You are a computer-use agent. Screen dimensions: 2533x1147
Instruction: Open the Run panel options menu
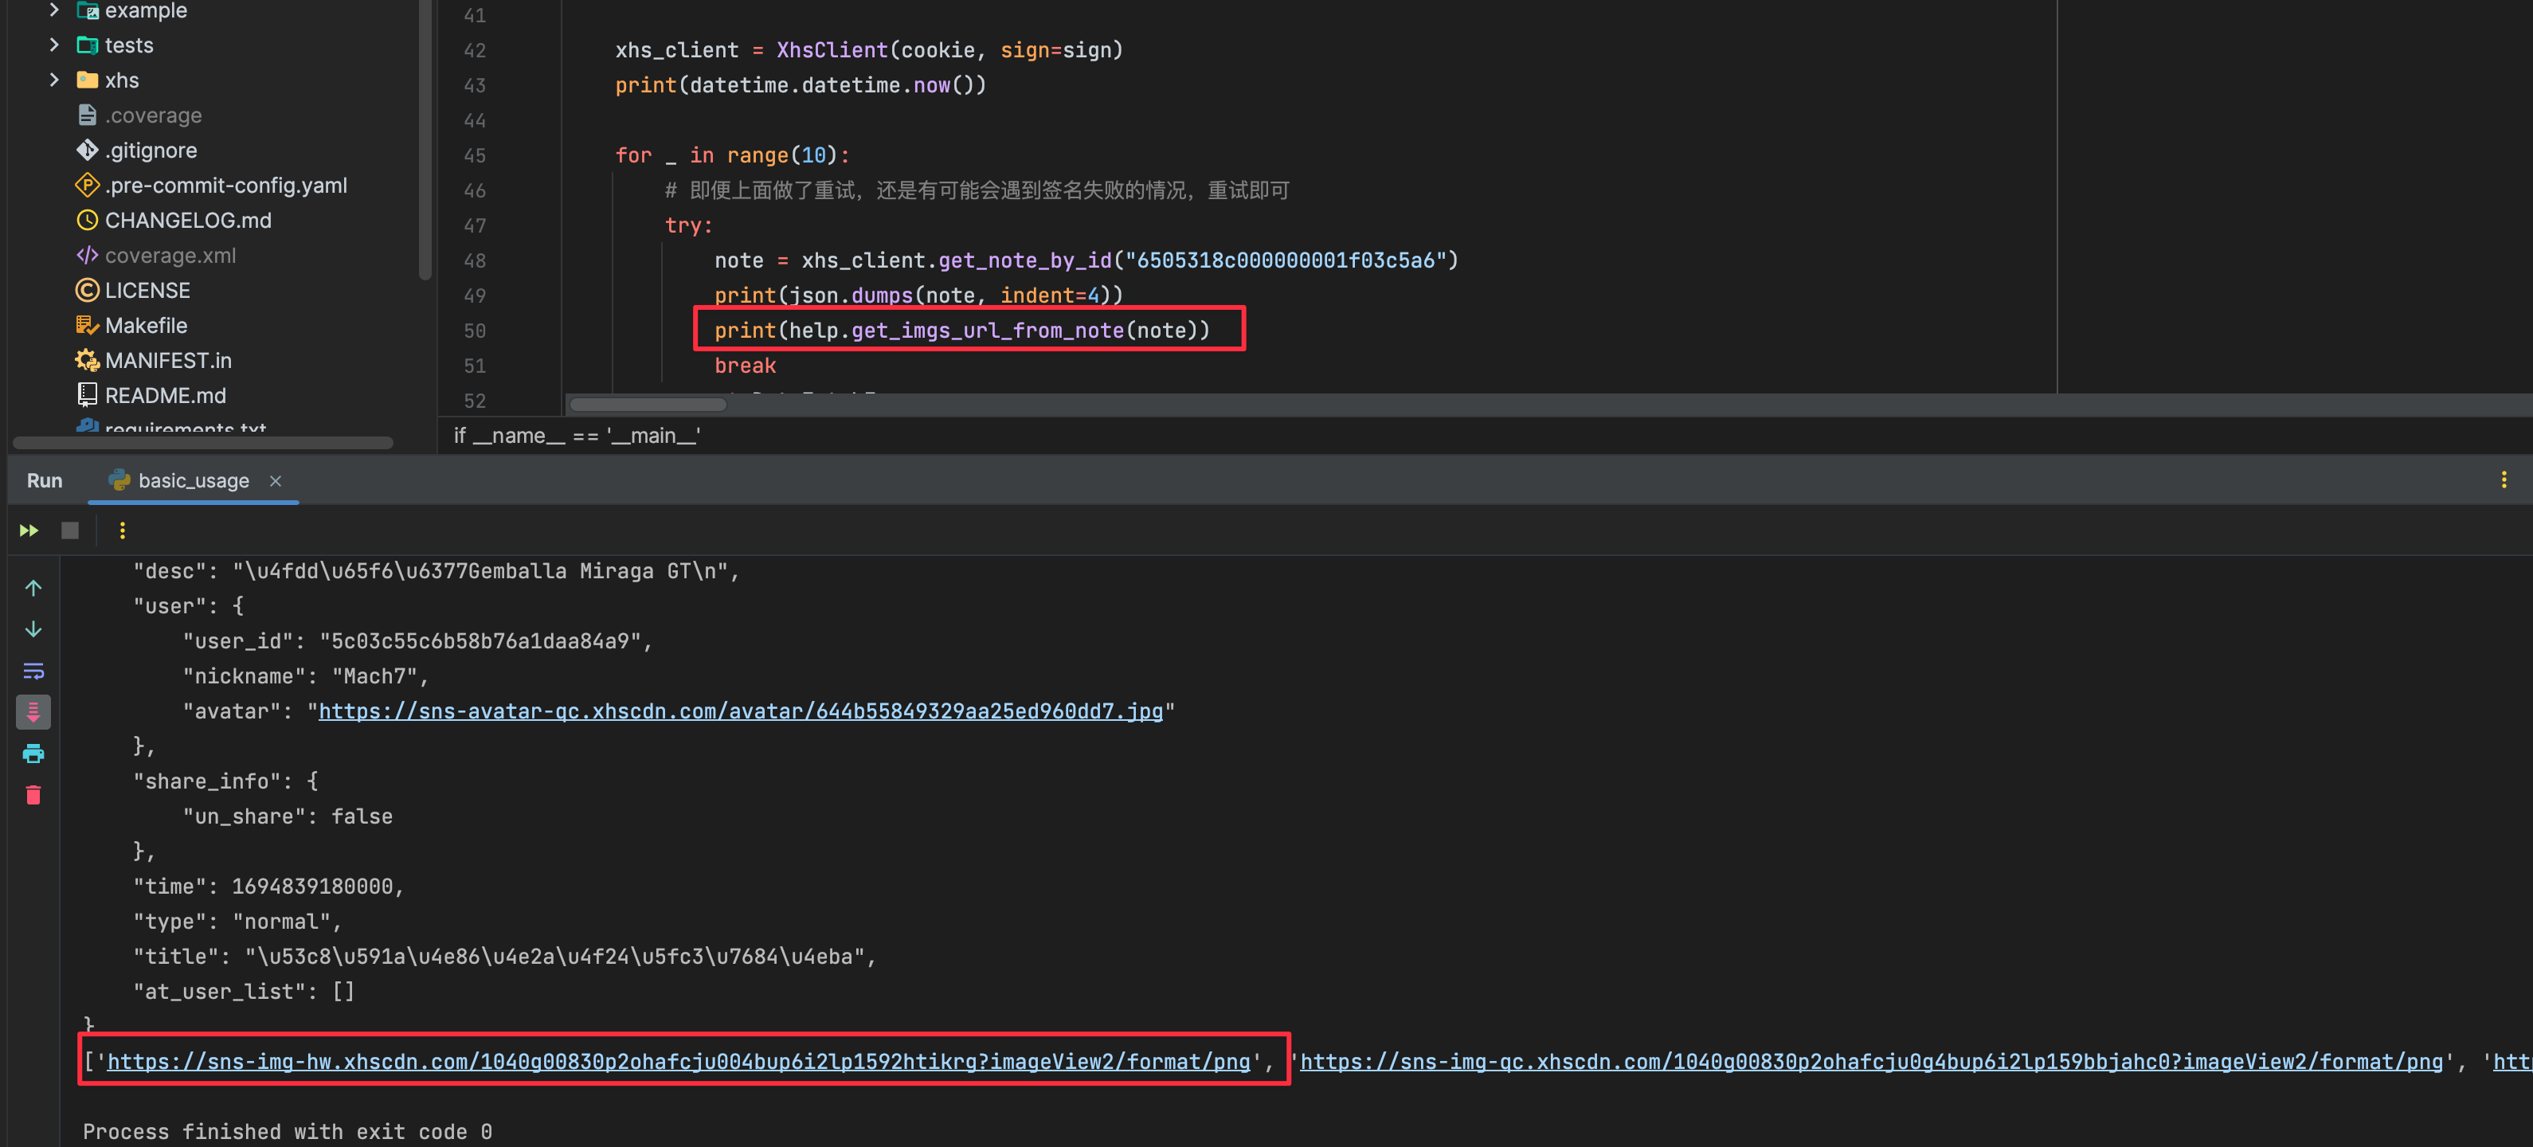point(2504,480)
